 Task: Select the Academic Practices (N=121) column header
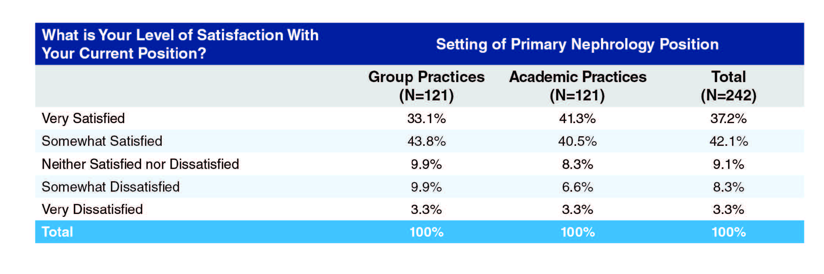[x=577, y=86]
